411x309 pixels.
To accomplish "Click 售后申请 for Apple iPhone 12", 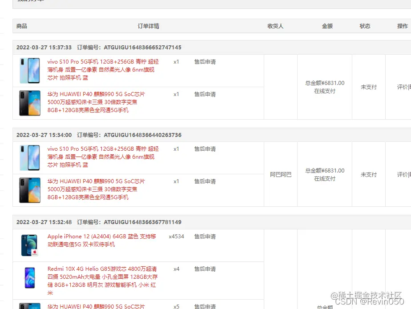I will click(205, 237).
